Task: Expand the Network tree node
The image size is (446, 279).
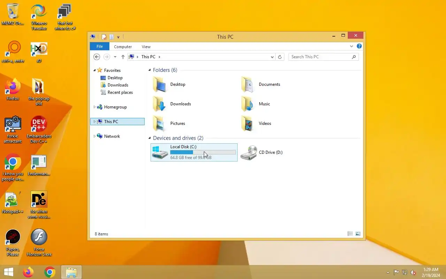Action: tap(94, 136)
